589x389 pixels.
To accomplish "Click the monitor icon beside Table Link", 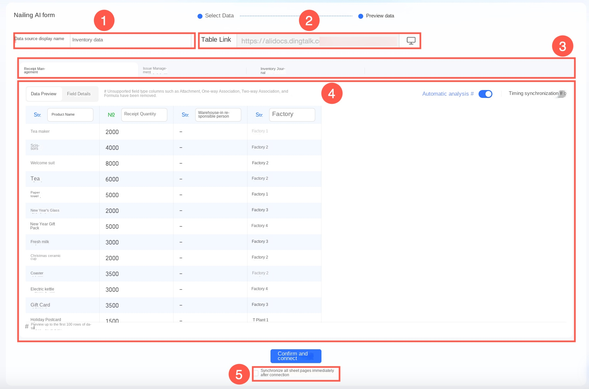I will point(411,41).
